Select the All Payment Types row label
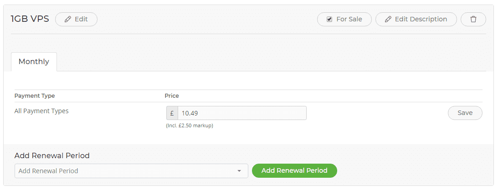Viewport: 498px width, 190px height. (x=41, y=111)
